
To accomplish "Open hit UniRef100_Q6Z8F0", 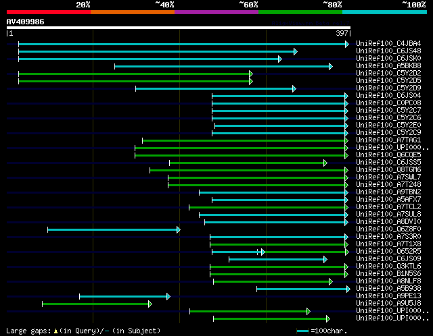I will [x=388, y=229].
